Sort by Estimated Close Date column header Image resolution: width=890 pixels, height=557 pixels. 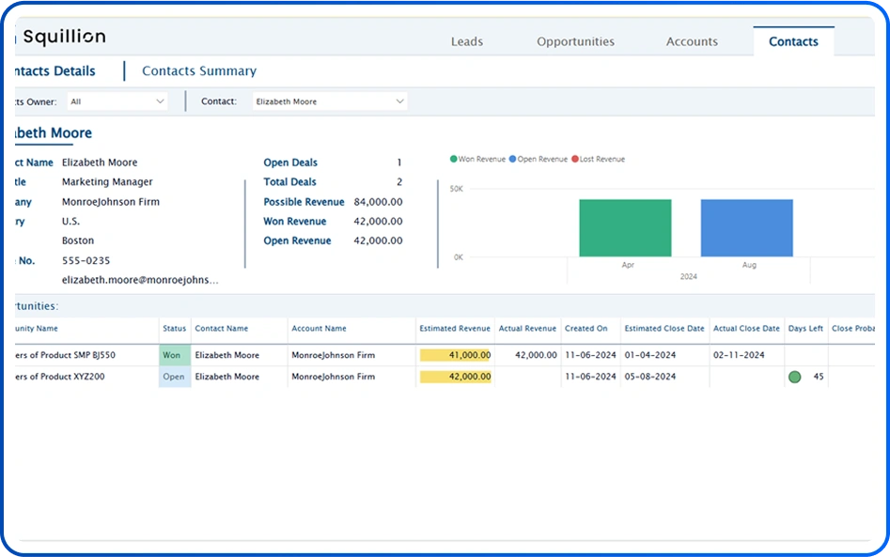coord(664,329)
